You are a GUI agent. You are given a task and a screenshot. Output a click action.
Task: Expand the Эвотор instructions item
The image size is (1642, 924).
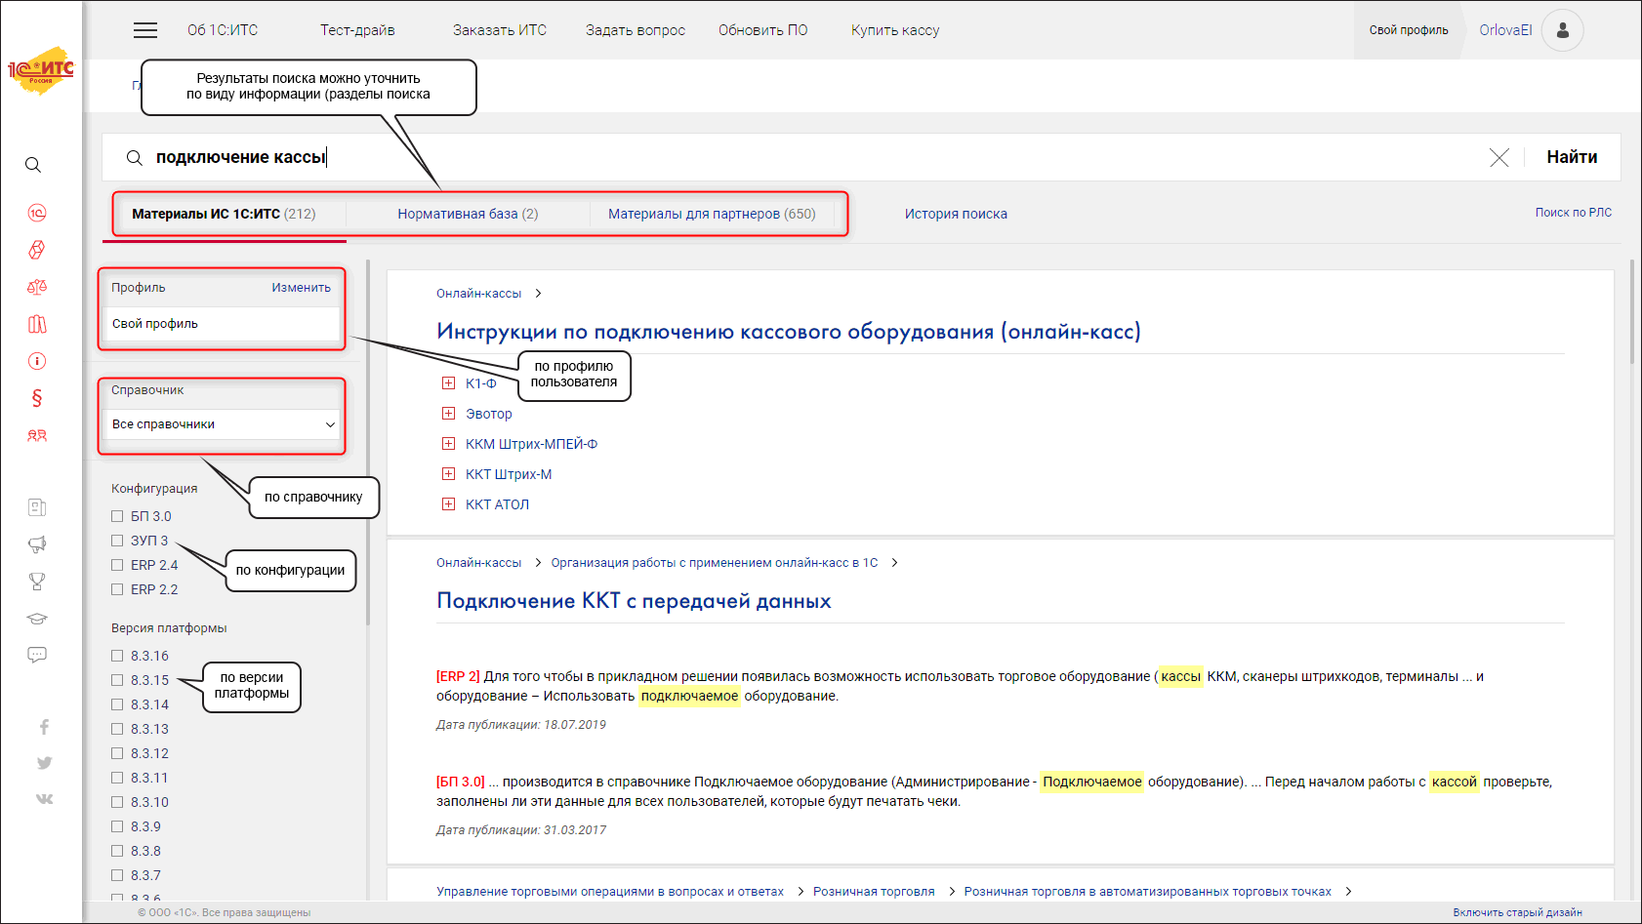coord(449,414)
